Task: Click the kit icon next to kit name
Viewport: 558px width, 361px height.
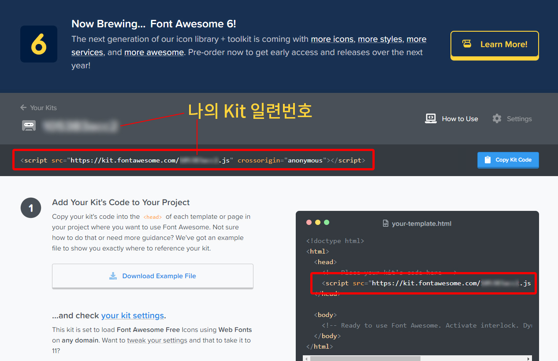Action: (29, 126)
